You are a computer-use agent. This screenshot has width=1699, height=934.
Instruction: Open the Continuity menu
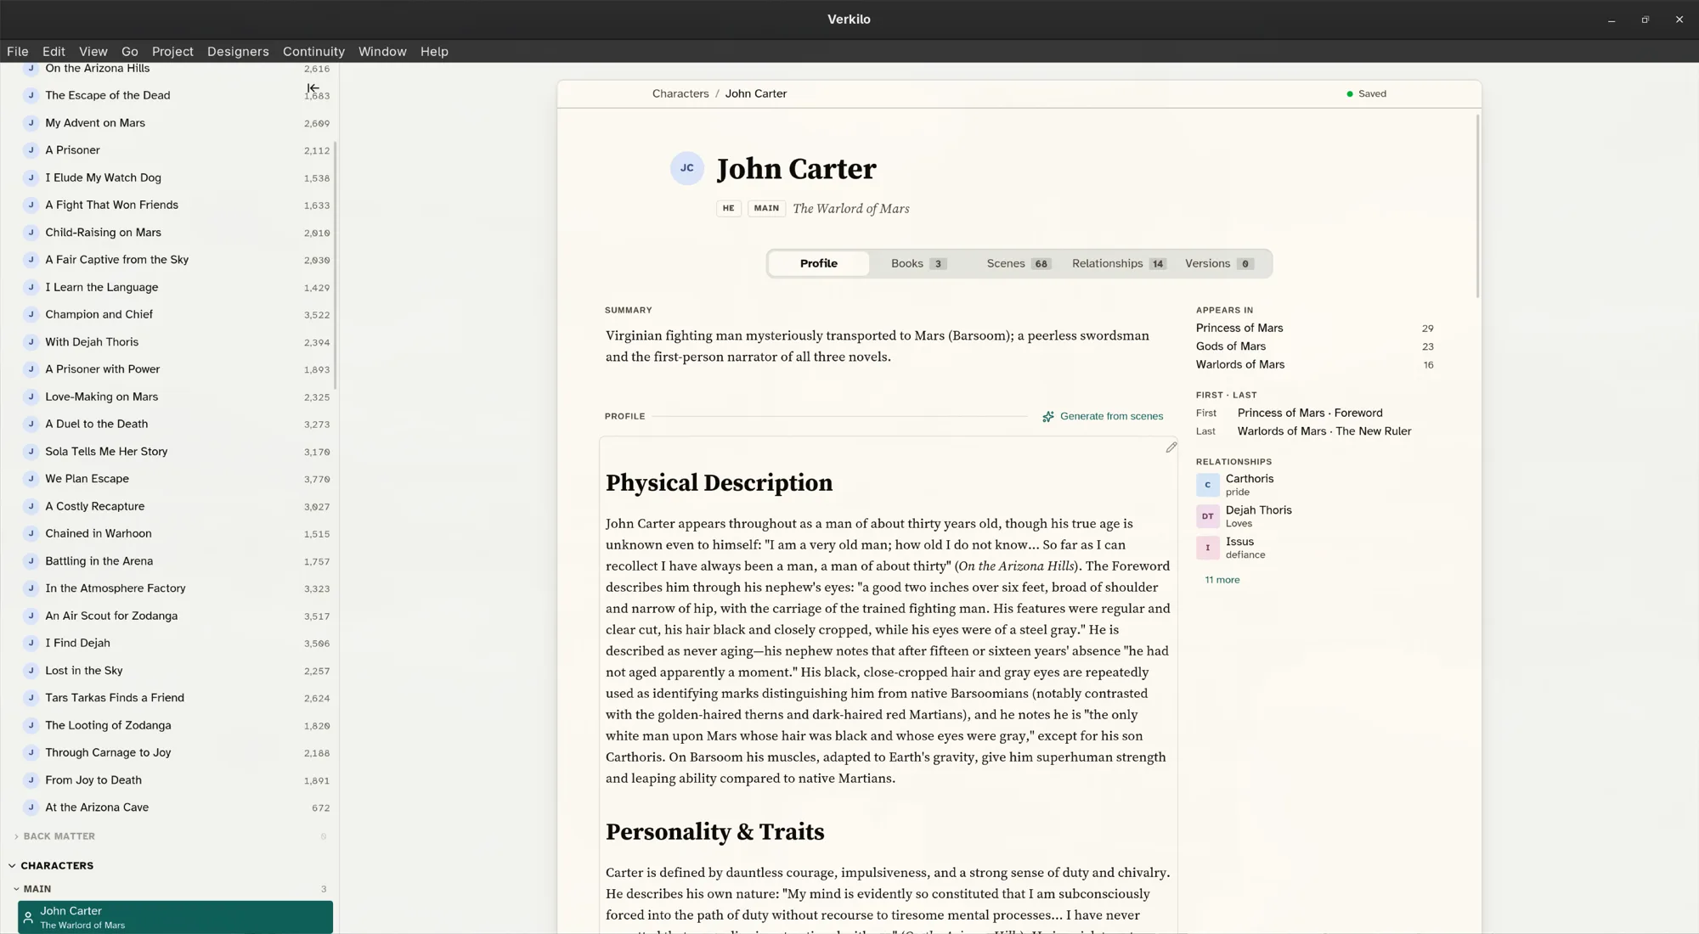coord(313,52)
